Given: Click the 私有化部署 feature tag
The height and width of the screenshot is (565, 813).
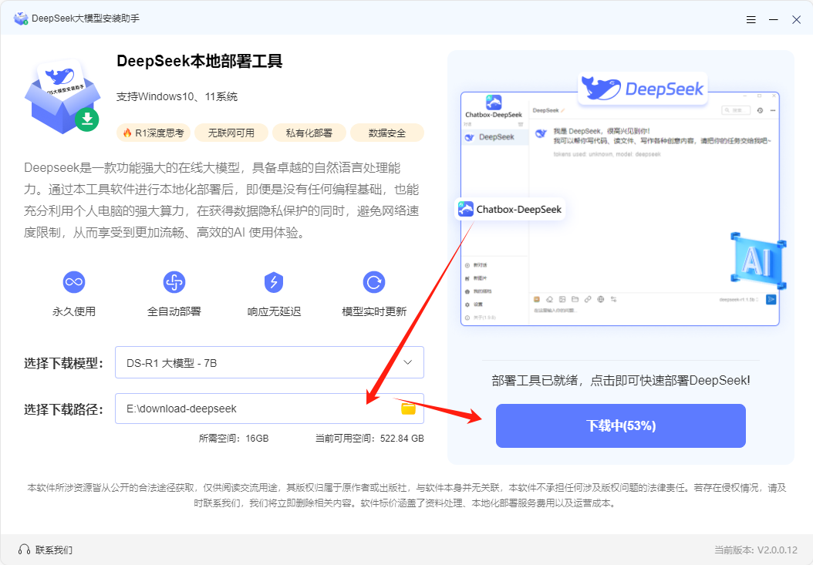Looking at the screenshot, I should 309,133.
